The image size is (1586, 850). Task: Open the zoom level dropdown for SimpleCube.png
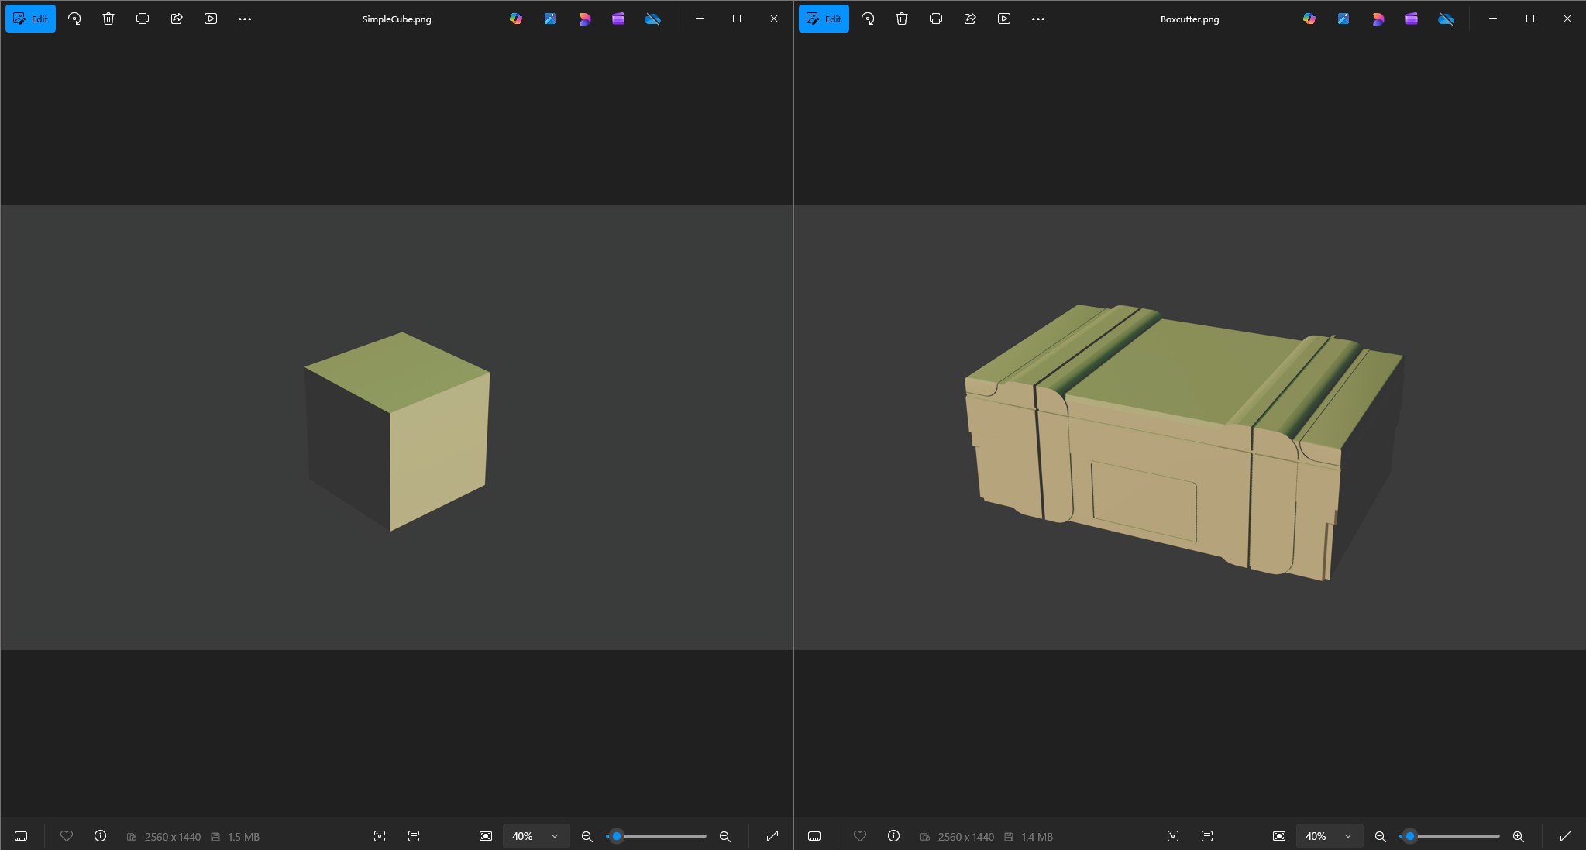pyautogui.click(x=535, y=836)
